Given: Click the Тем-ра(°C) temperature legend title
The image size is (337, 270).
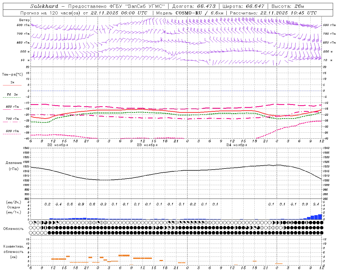Looking at the screenshot, I should click(12, 75).
